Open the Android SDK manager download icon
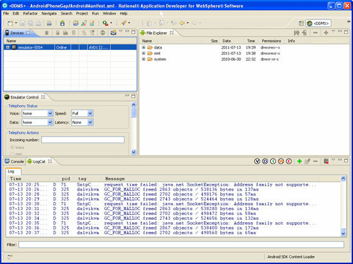 click(62, 23)
